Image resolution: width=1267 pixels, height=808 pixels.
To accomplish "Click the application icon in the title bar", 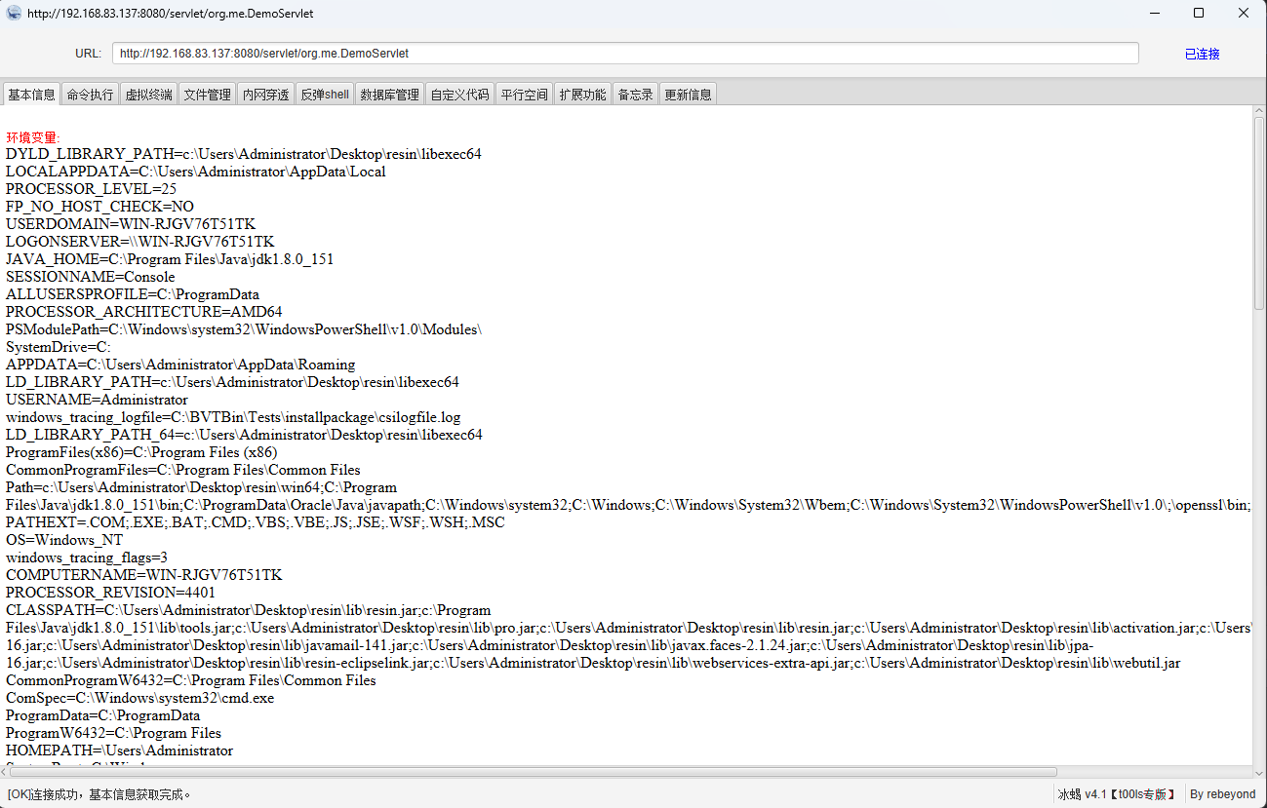I will click(x=14, y=14).
